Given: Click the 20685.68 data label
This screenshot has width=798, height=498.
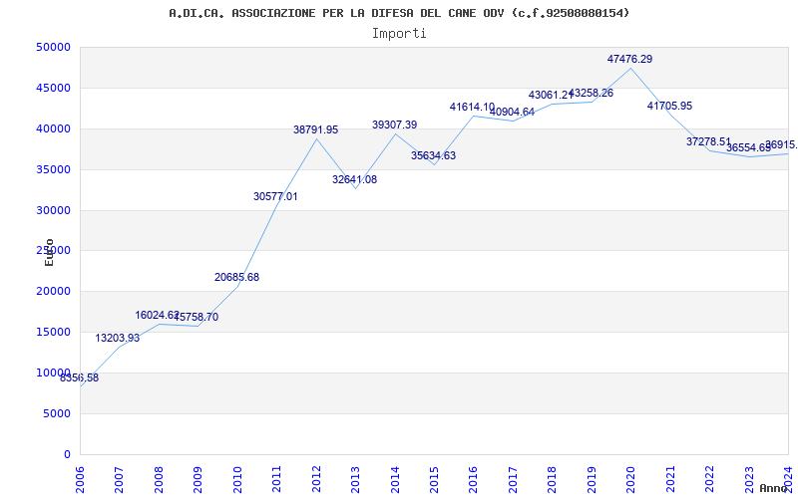Looking at the screenshot, I should (236, 277).
